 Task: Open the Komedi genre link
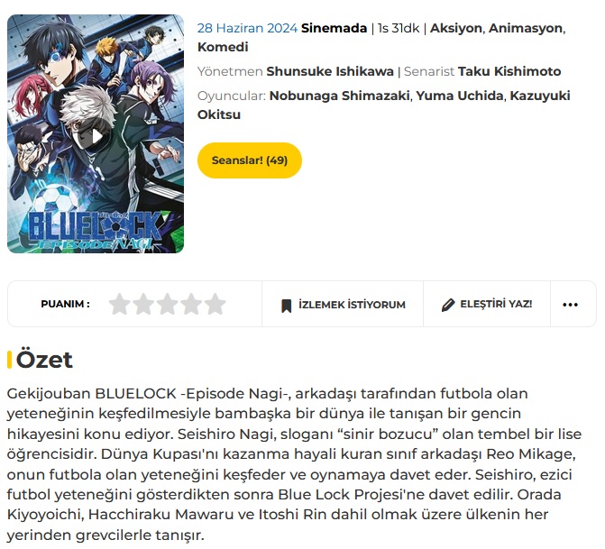pyautogui.click(x=223, y=47)
